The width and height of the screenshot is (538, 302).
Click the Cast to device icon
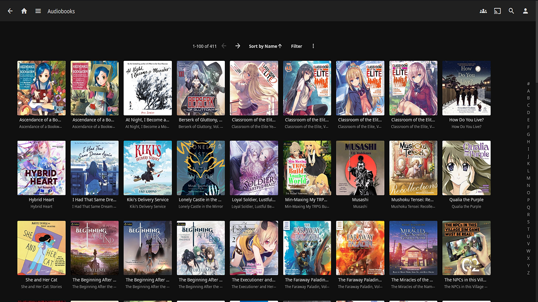pyautogui.click(x=497, y=11)
